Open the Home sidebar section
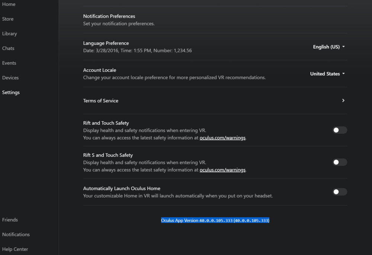 (x=9, y=4)
